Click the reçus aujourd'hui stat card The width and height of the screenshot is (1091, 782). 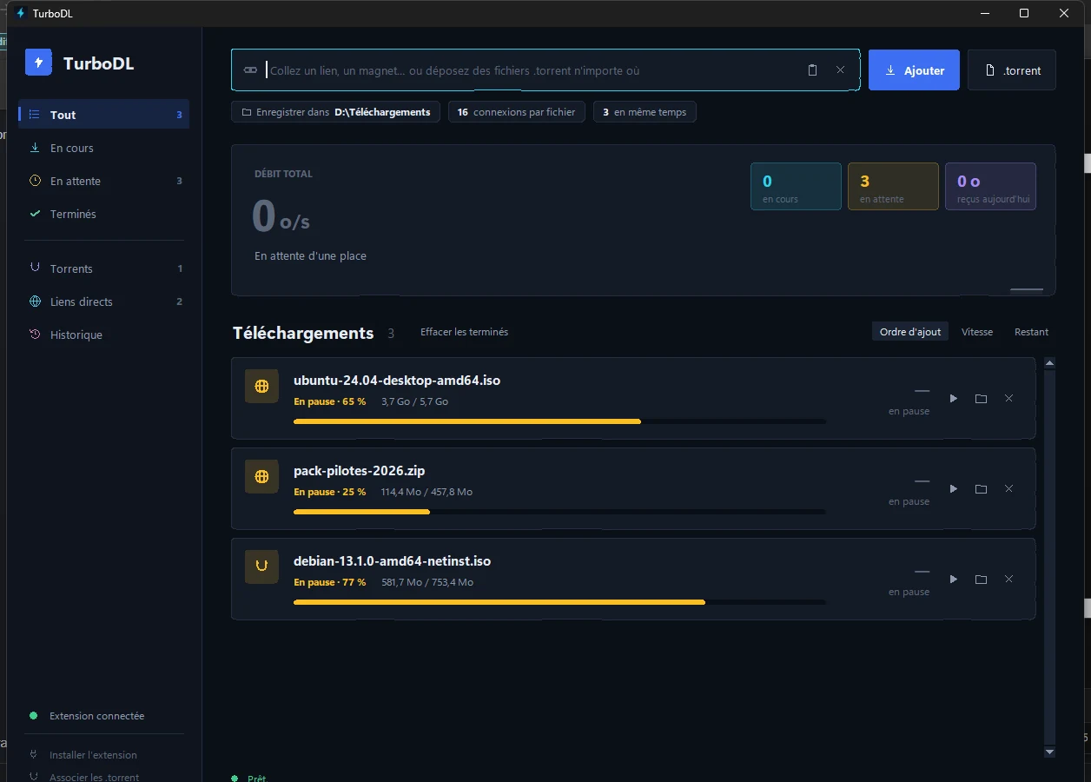tap(990, 187)
